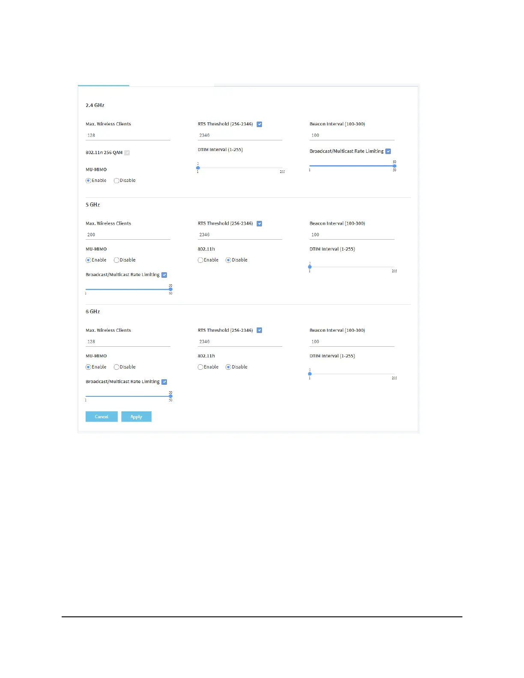Select Disable for 2.4 GHz MU-MIMO
This screenshot has width=524, height=678.
coord(116,181)
